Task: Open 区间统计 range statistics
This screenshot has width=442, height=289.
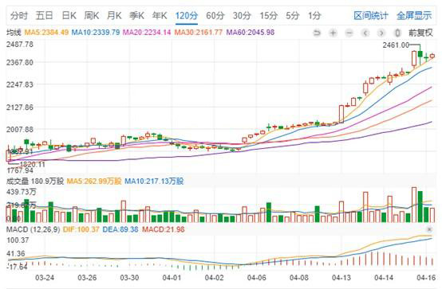Action: (x=371, y=15)
